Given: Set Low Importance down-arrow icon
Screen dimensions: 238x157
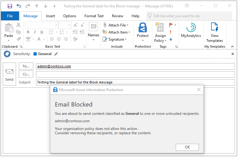Looking at the screenshot, I should (171, 39).
